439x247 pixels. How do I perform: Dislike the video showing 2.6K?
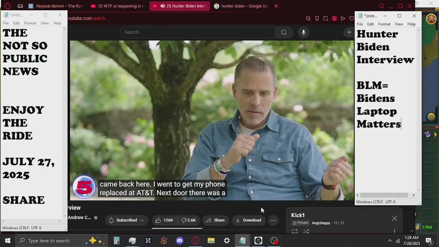tap(189, 220)
